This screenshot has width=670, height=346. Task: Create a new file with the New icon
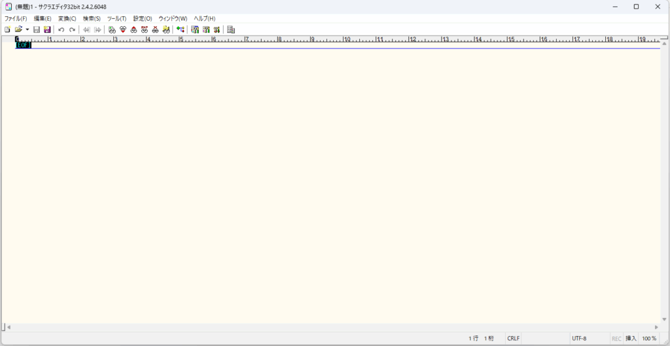point(7,29)
